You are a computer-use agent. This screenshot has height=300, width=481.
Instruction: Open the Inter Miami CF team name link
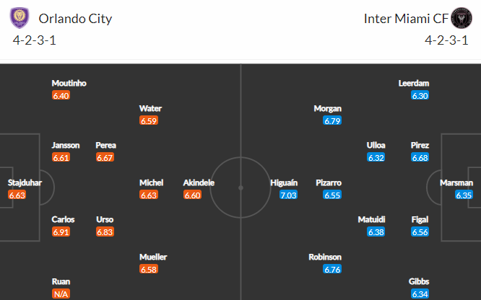coord(406,19)
